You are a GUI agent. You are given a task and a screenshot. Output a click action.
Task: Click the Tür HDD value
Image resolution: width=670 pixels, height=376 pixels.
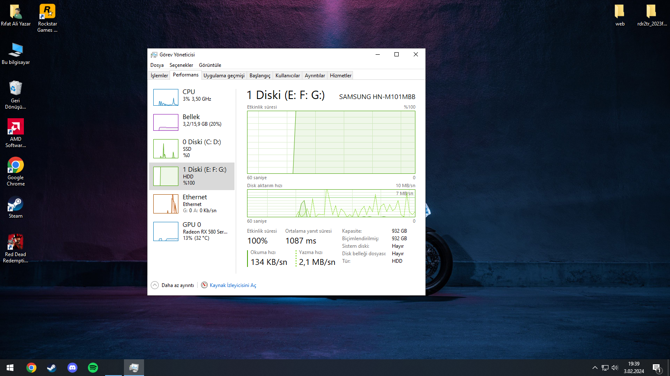point(397,261)
